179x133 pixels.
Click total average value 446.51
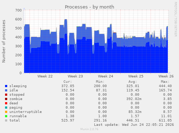click(x=133, y=120)
